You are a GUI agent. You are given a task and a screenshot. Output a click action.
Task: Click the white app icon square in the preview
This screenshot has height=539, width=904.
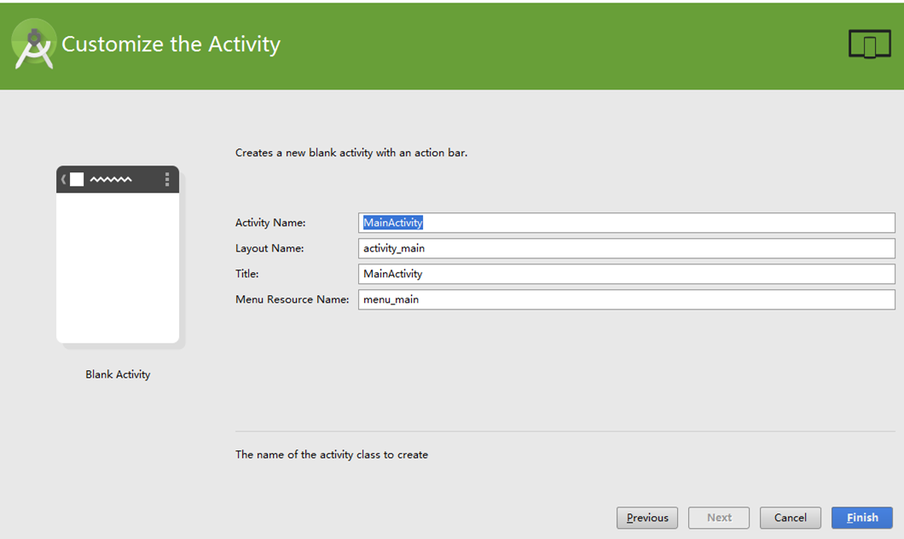point(77,179)
